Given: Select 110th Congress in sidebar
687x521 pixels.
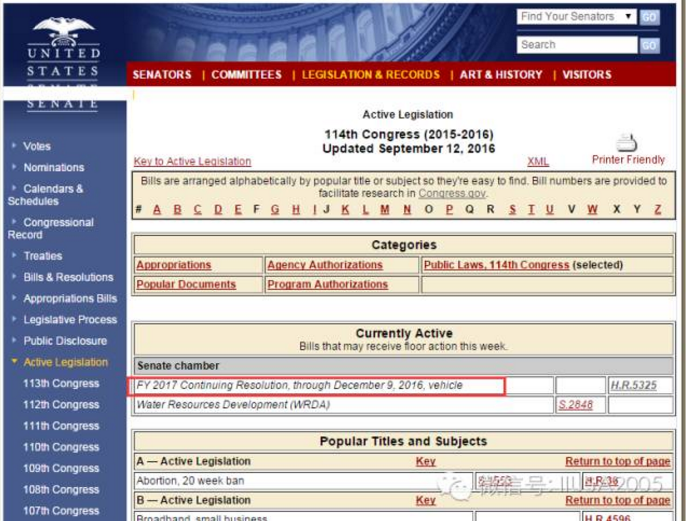Looking at the screenshot, I should pyautogui.click(x=61, y=447).
